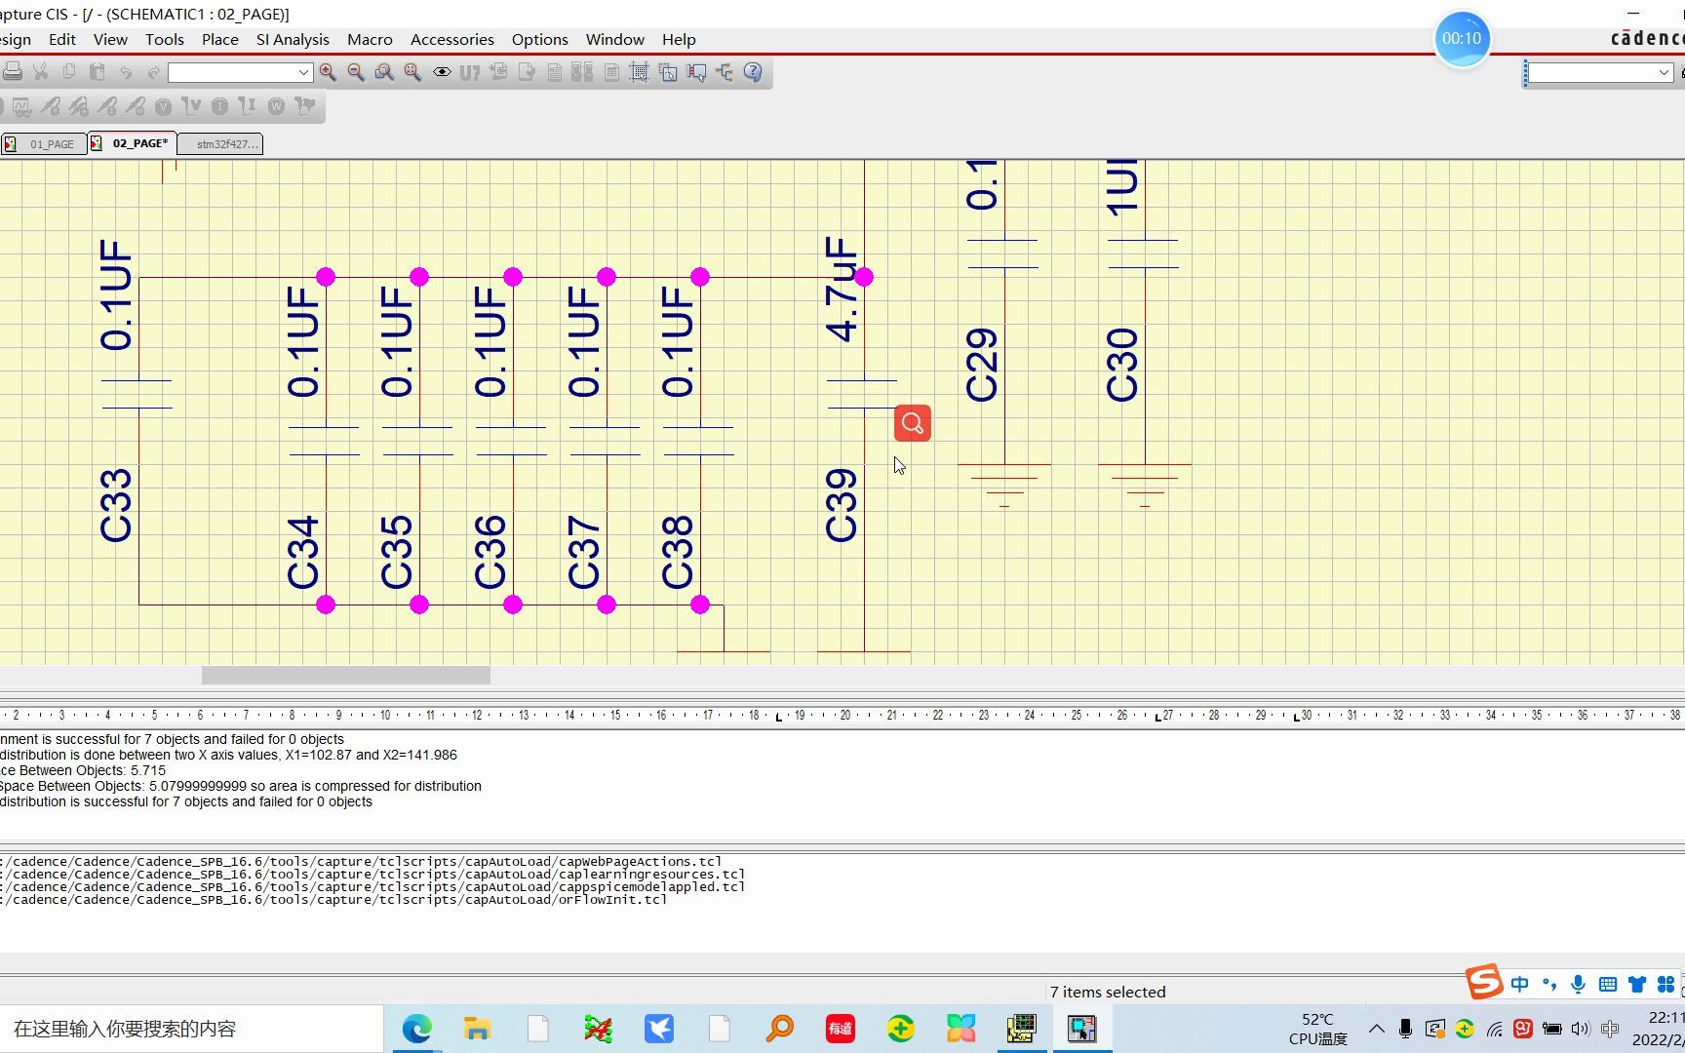Click the Sogou voice input microphone icon
Image resolution: width=1685 pixels, height=1053 pixels.
pyautogui.click(x=1579, y=984)
